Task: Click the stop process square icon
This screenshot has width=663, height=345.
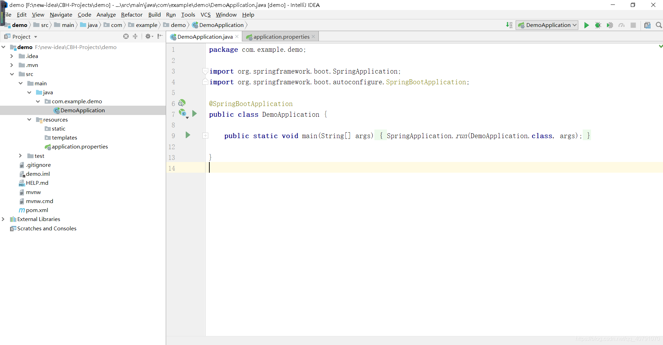Action: 633,25
